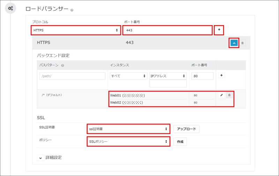The height and width of the screenshot is (176, 279).
Task: Click the help icon beside ロードバランサー title
Action: [x=72, y=10]
